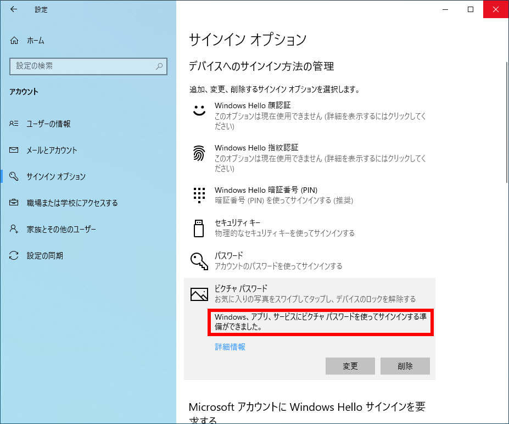Click text 暗証番号 (PIN) を使ってサインインする (推奨)
Viewport: 509px width, 424px height.
tap(284, 200)
